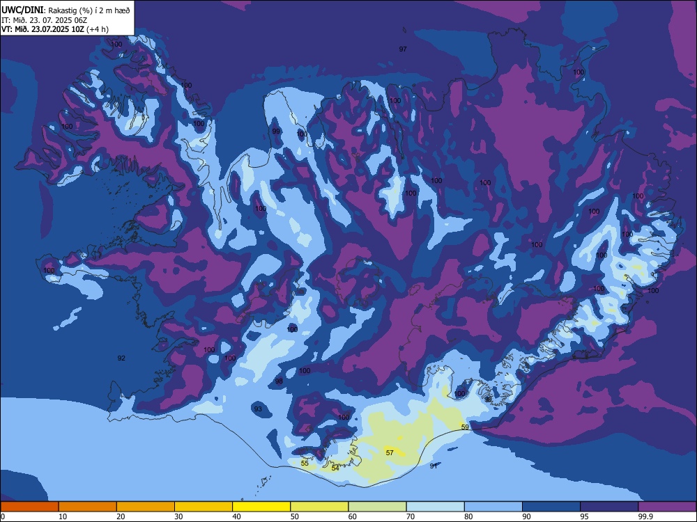This screenshot has height=522, width=697.
Task: Click the legend scale label "70"
Action: tap(411, 516)
